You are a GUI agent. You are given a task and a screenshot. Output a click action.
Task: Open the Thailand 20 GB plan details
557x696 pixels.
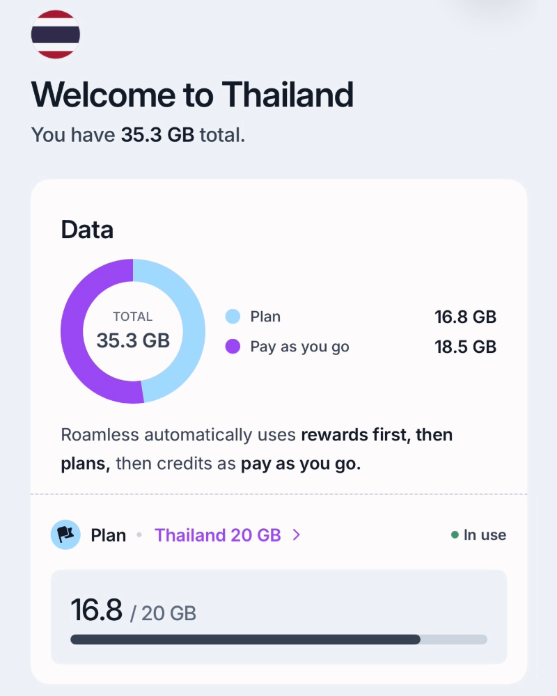[x=218, y=535]
